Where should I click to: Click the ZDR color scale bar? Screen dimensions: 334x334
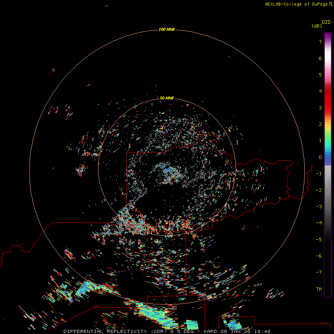pyautogui.click(x=328, y=165)
